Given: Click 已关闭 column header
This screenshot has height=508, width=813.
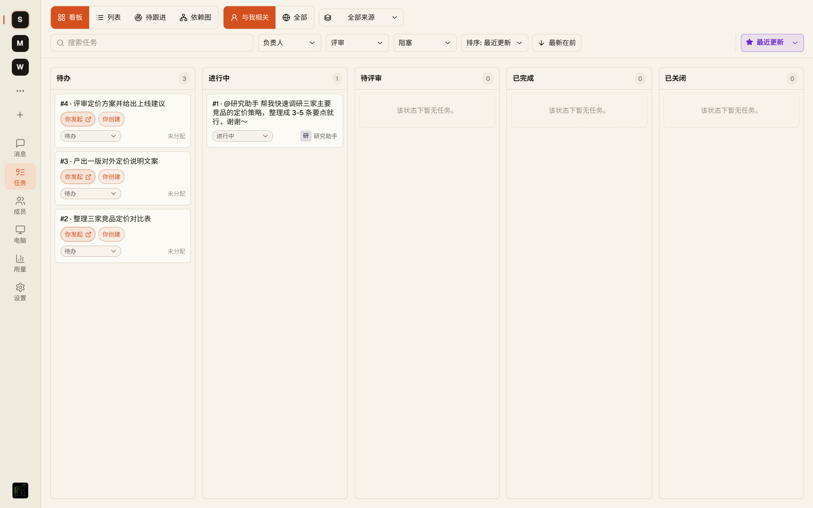Looking at the screenshot, I should click(676, 78).
